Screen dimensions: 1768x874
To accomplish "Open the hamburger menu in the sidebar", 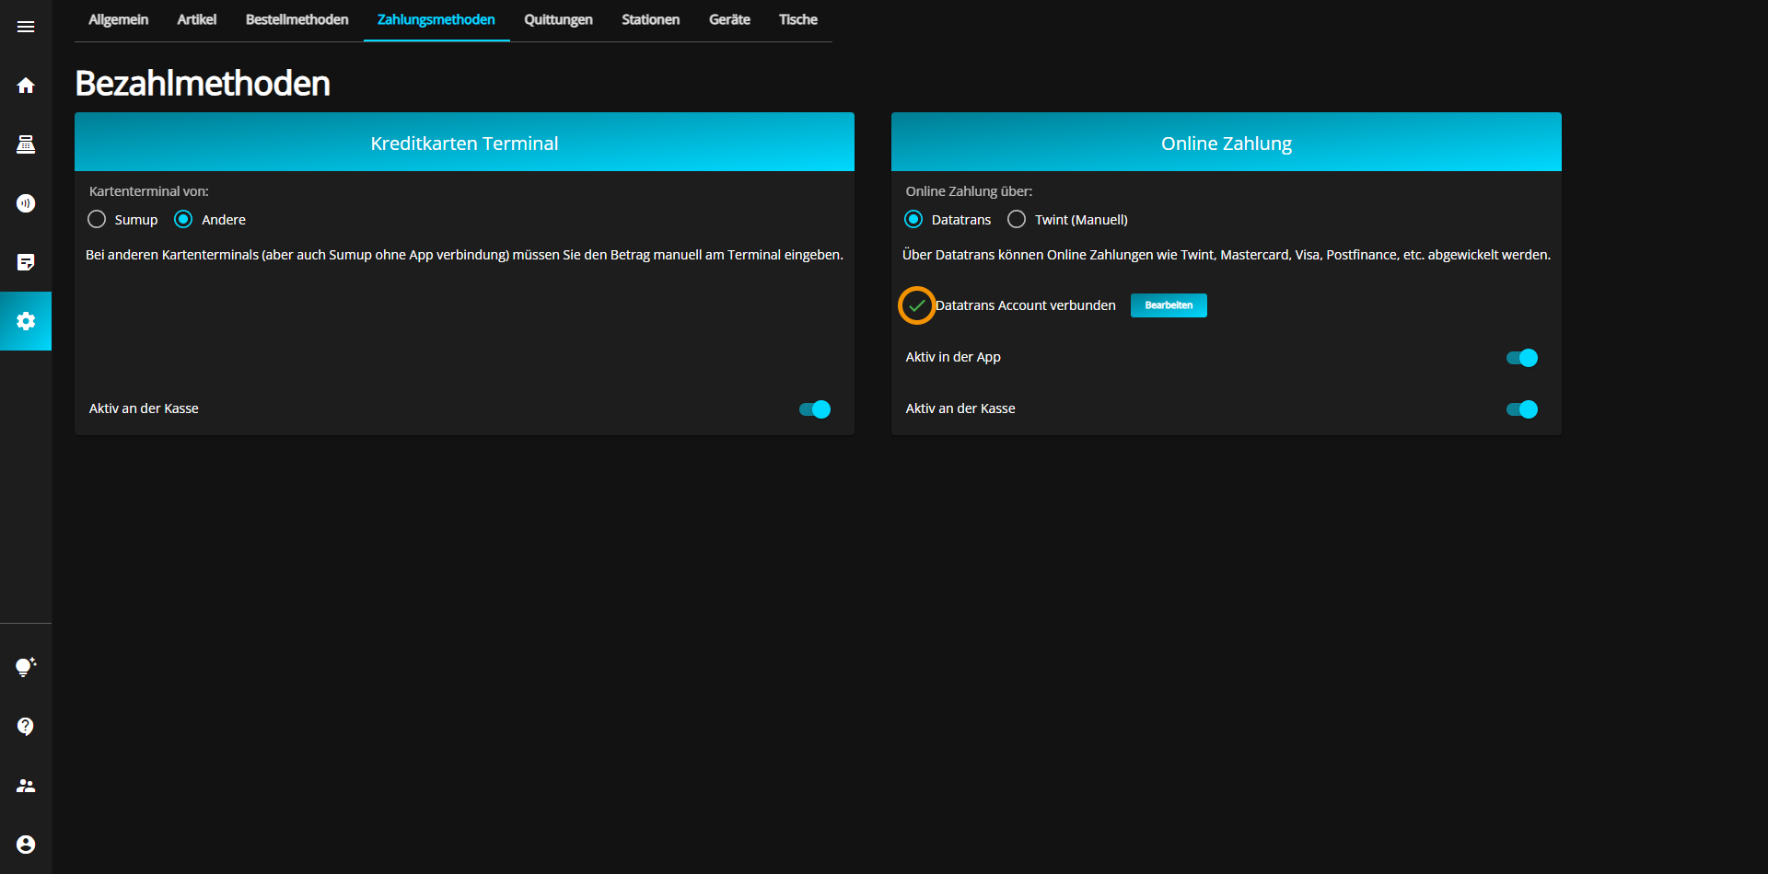I will (26, 27).
